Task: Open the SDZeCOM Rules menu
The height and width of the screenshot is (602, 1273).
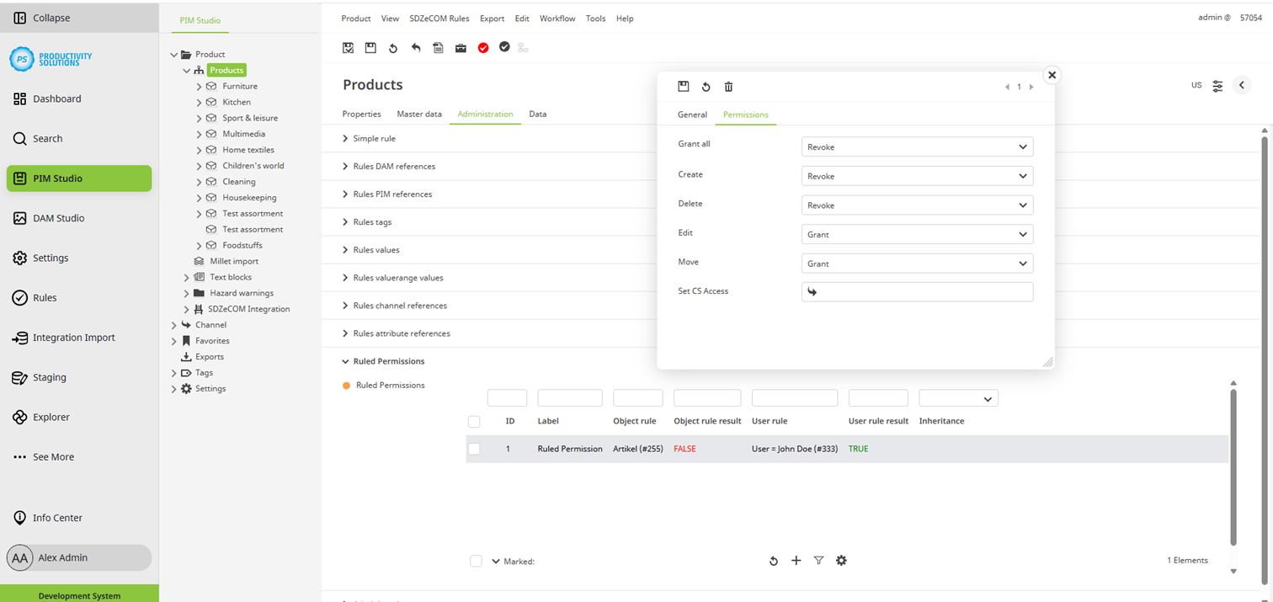Action: [439, 19]
